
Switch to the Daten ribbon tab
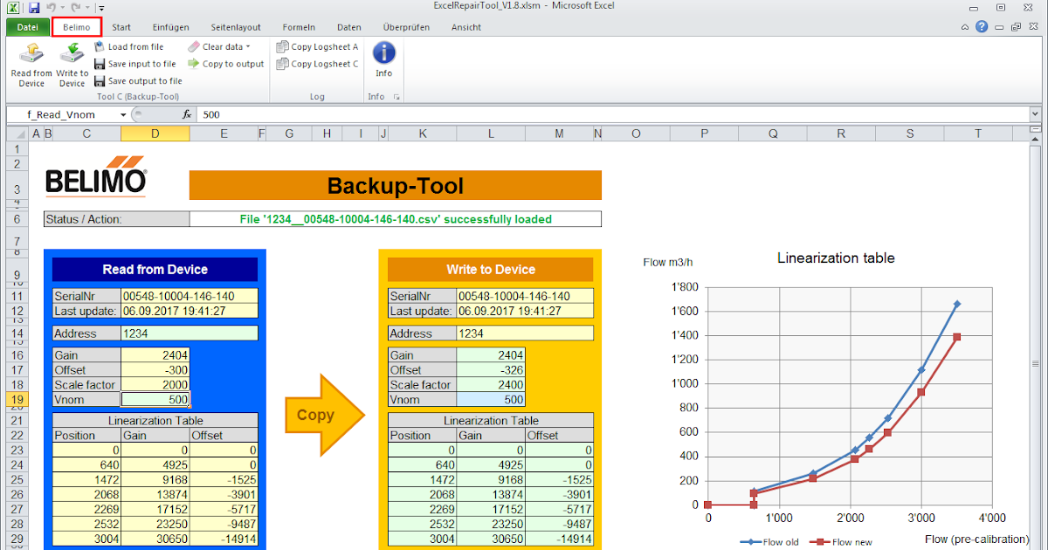349,27
